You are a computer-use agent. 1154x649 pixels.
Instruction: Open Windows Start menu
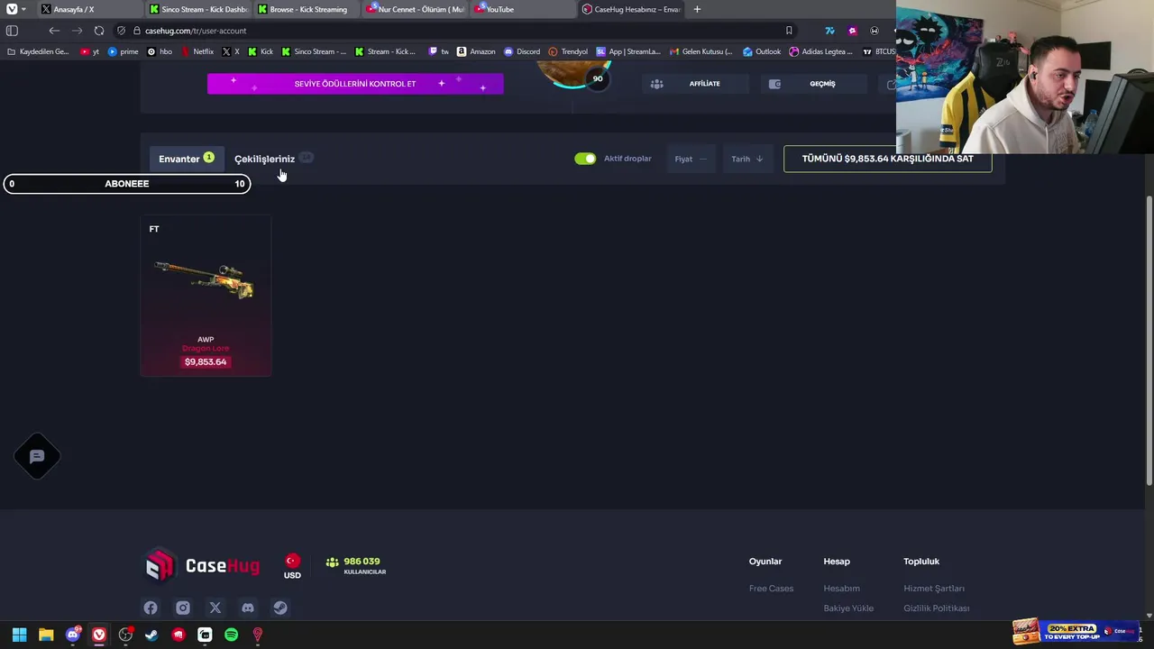19,635
